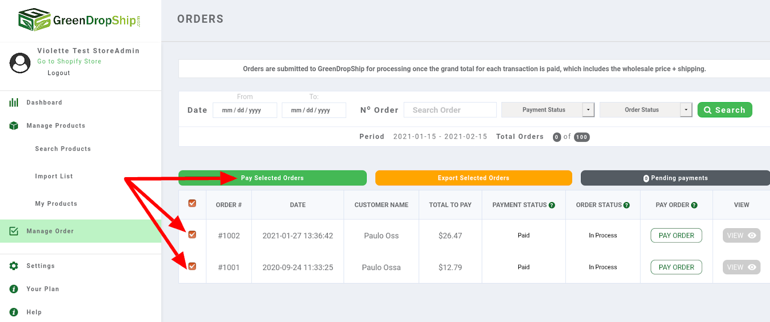
Task: Click date 2021-01-27 13:36:42
Action: (298, 236)
